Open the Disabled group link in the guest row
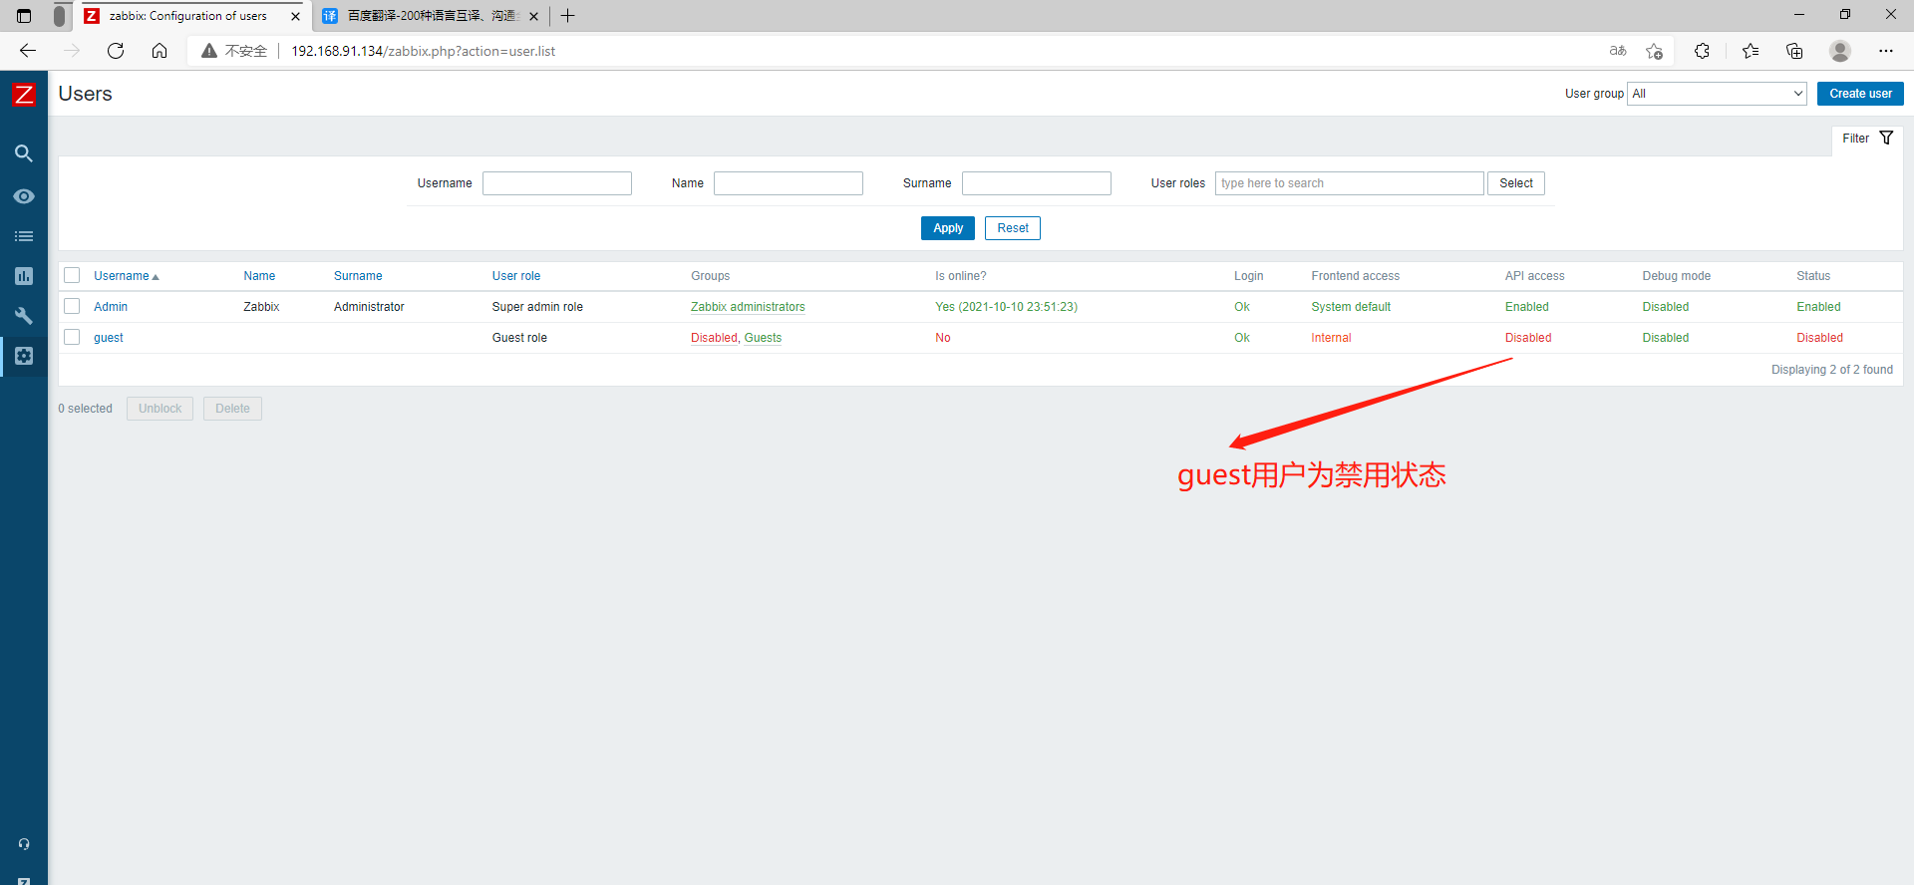The image size is (1914, 885). coord(715,338)
